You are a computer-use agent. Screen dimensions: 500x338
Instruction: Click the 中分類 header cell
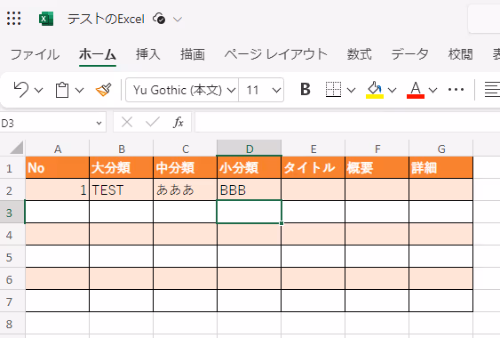[186, 168]
